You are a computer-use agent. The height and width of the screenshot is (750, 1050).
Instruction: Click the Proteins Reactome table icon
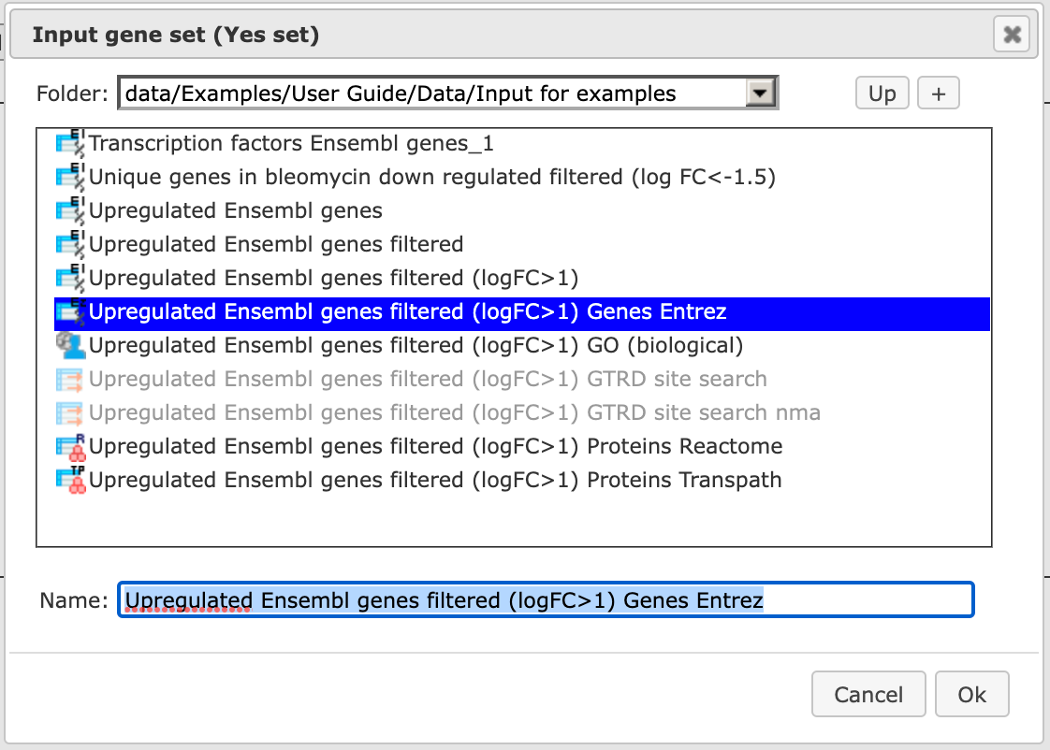click(x=70, y=446)
